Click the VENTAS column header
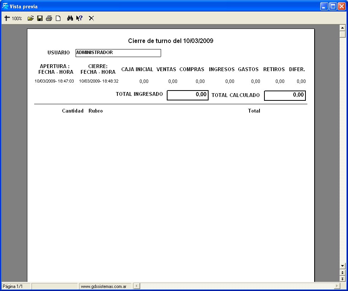This screenshot has width=348, height=291. coord(166,69)
